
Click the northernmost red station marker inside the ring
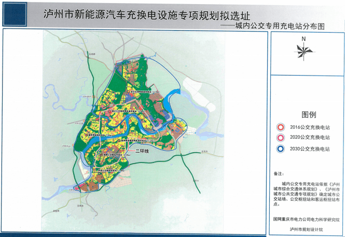[129, 92]
